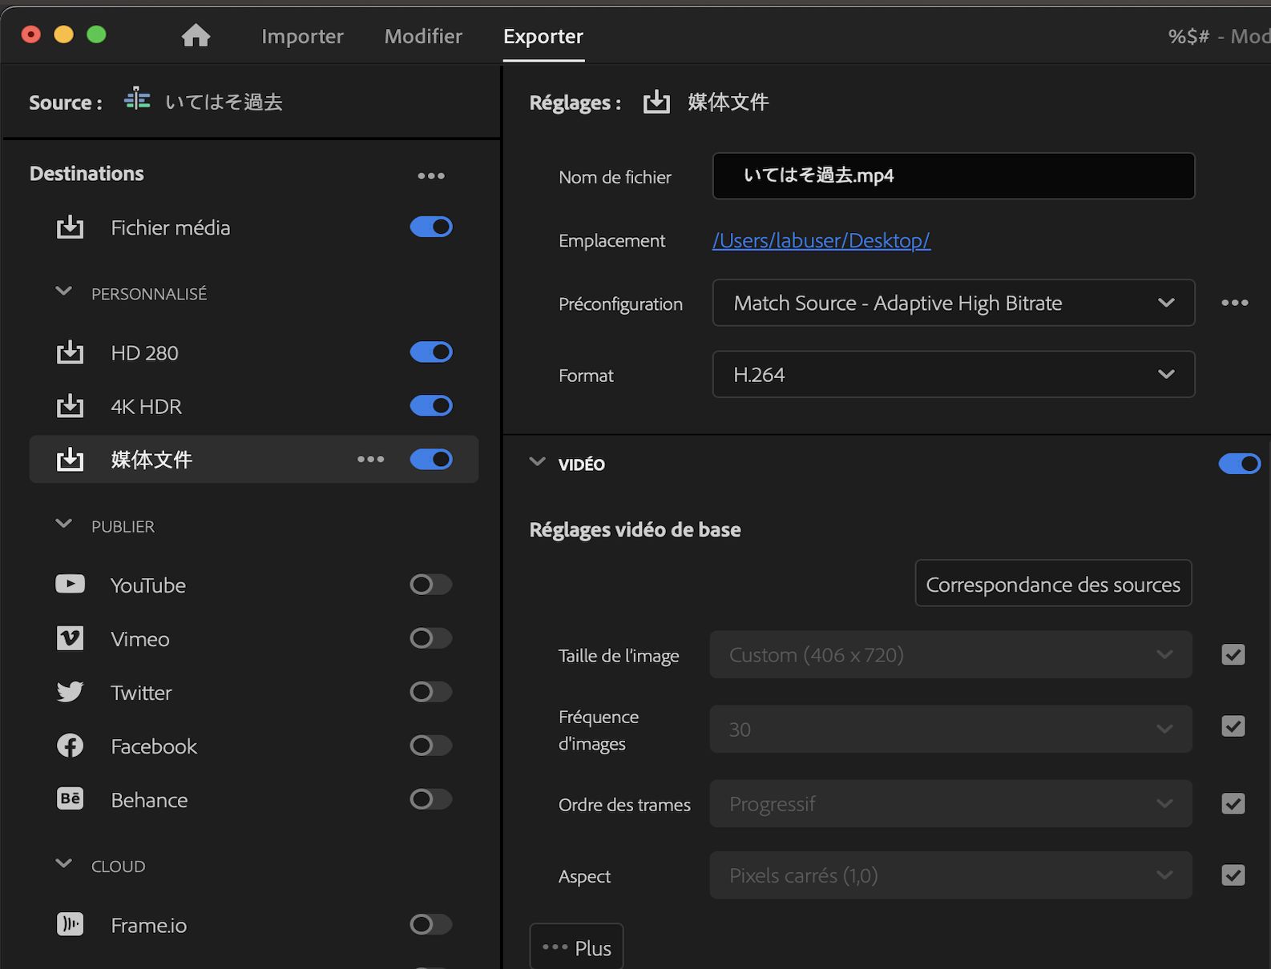
Task: Click the Fichier média export icon
Action: pos(70,227)
